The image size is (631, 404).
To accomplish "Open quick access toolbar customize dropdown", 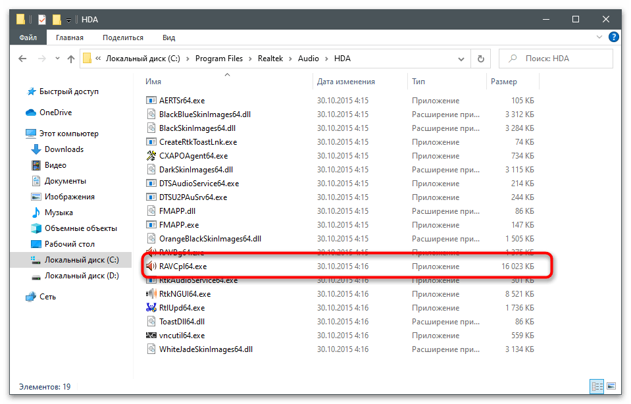I will tap(69, 20).
